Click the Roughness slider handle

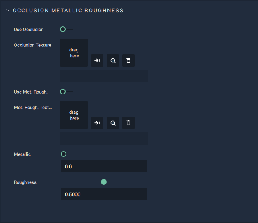coord(104,182)
